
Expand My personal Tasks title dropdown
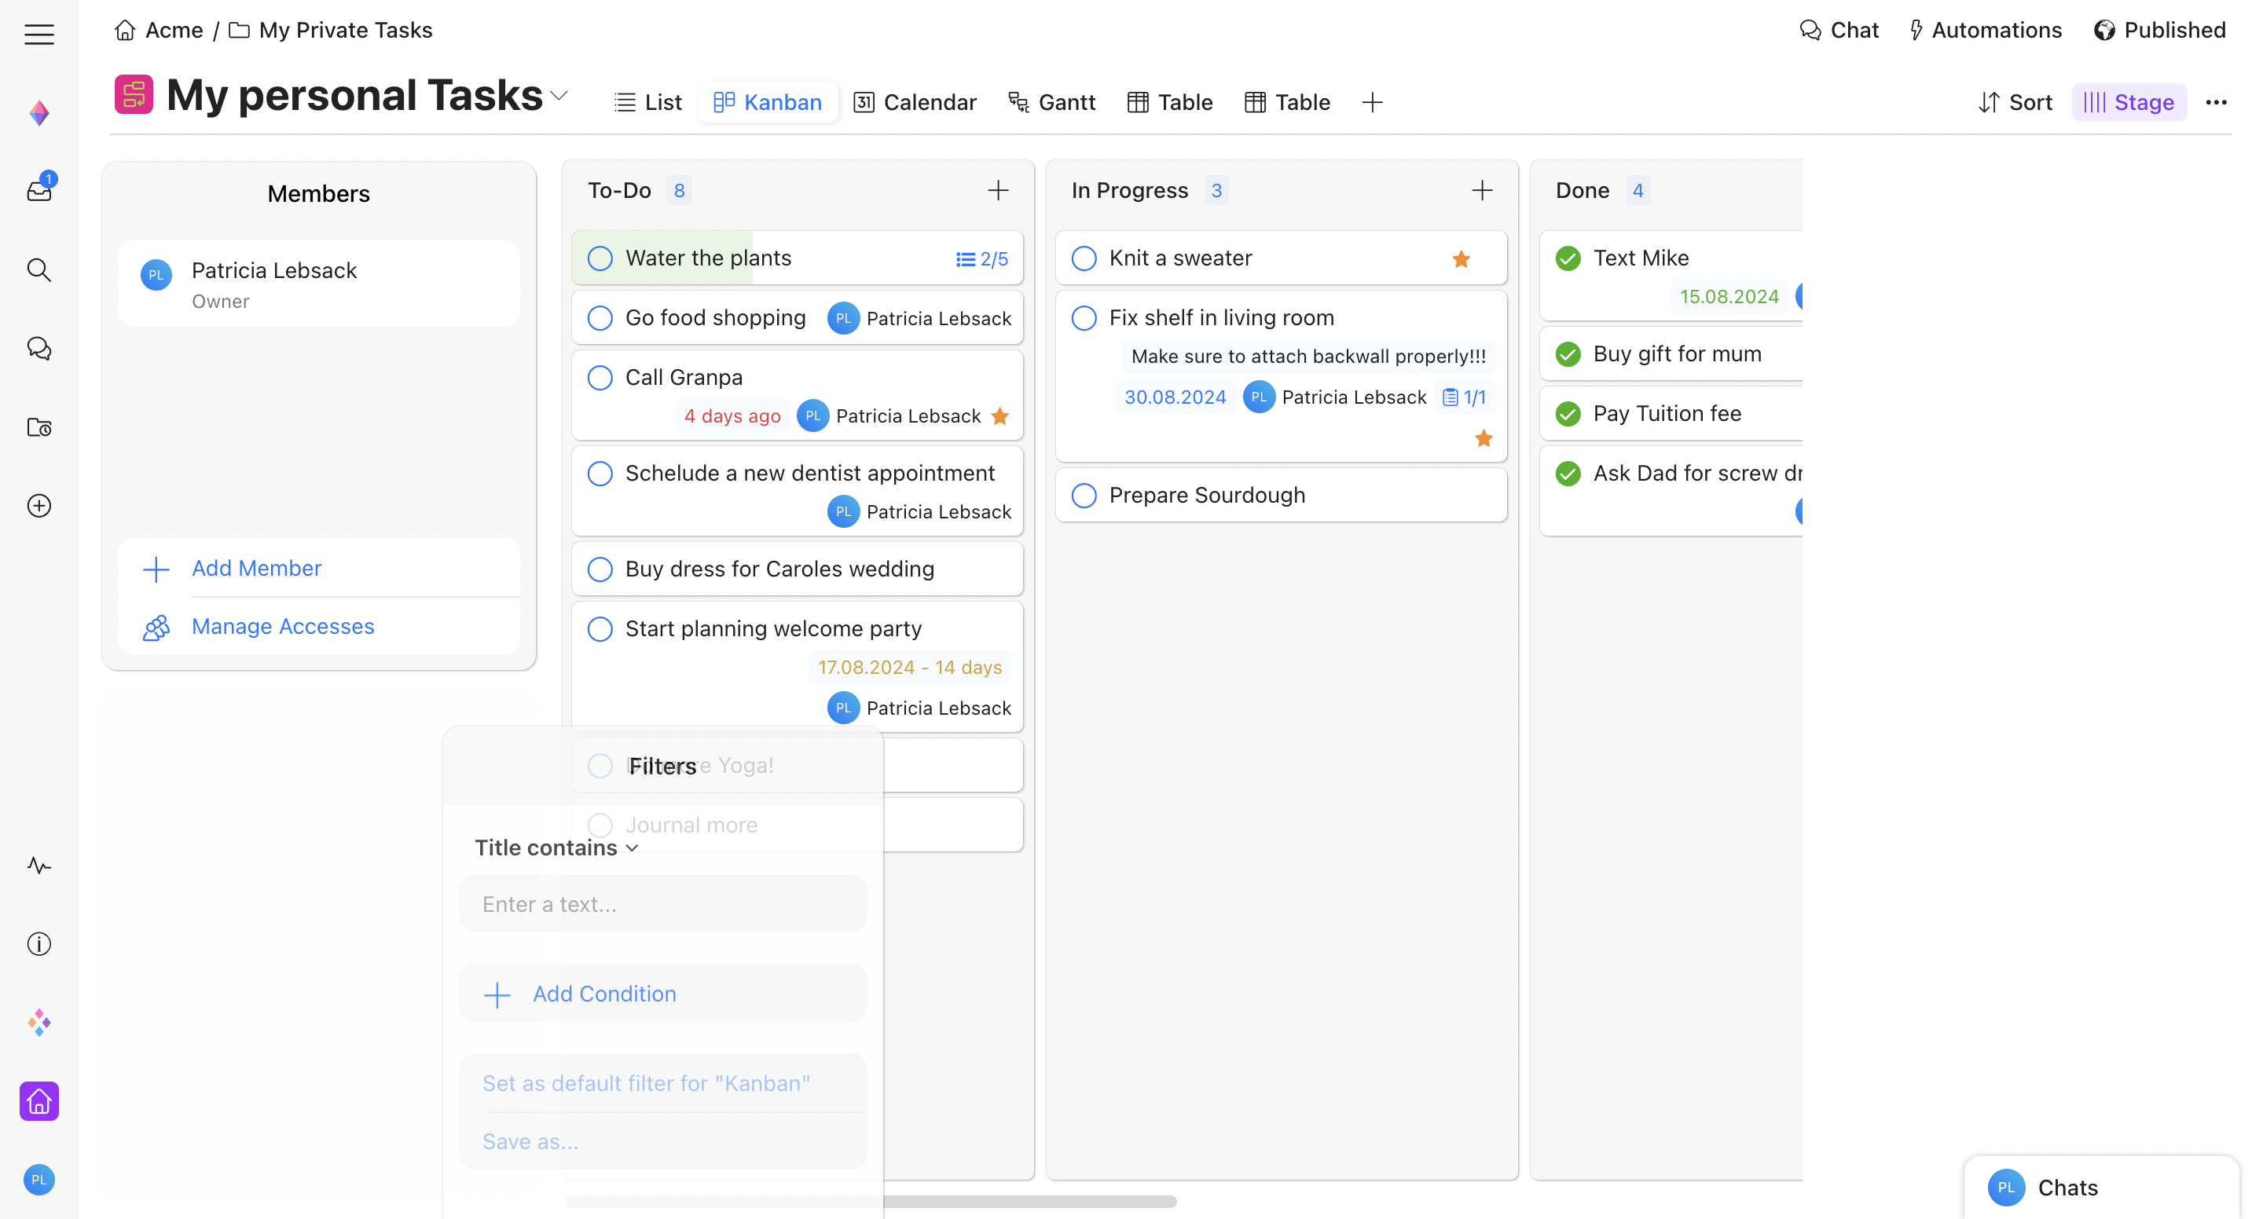pos(559,96)
